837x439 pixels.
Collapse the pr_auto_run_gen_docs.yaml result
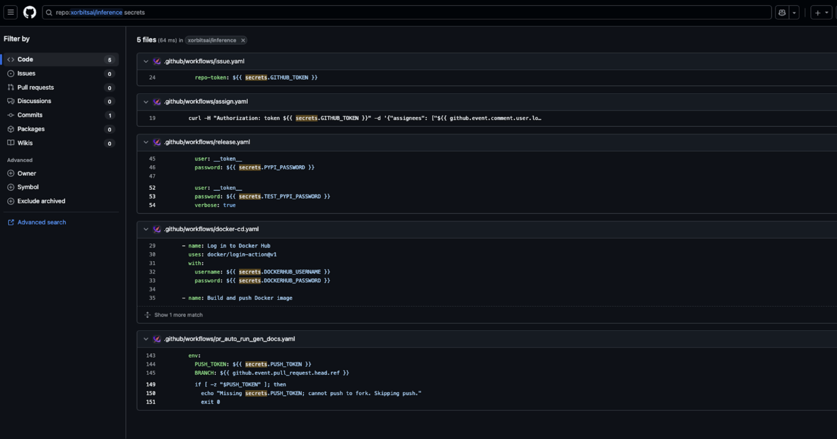pyautogui.click(x=146, y=339)
